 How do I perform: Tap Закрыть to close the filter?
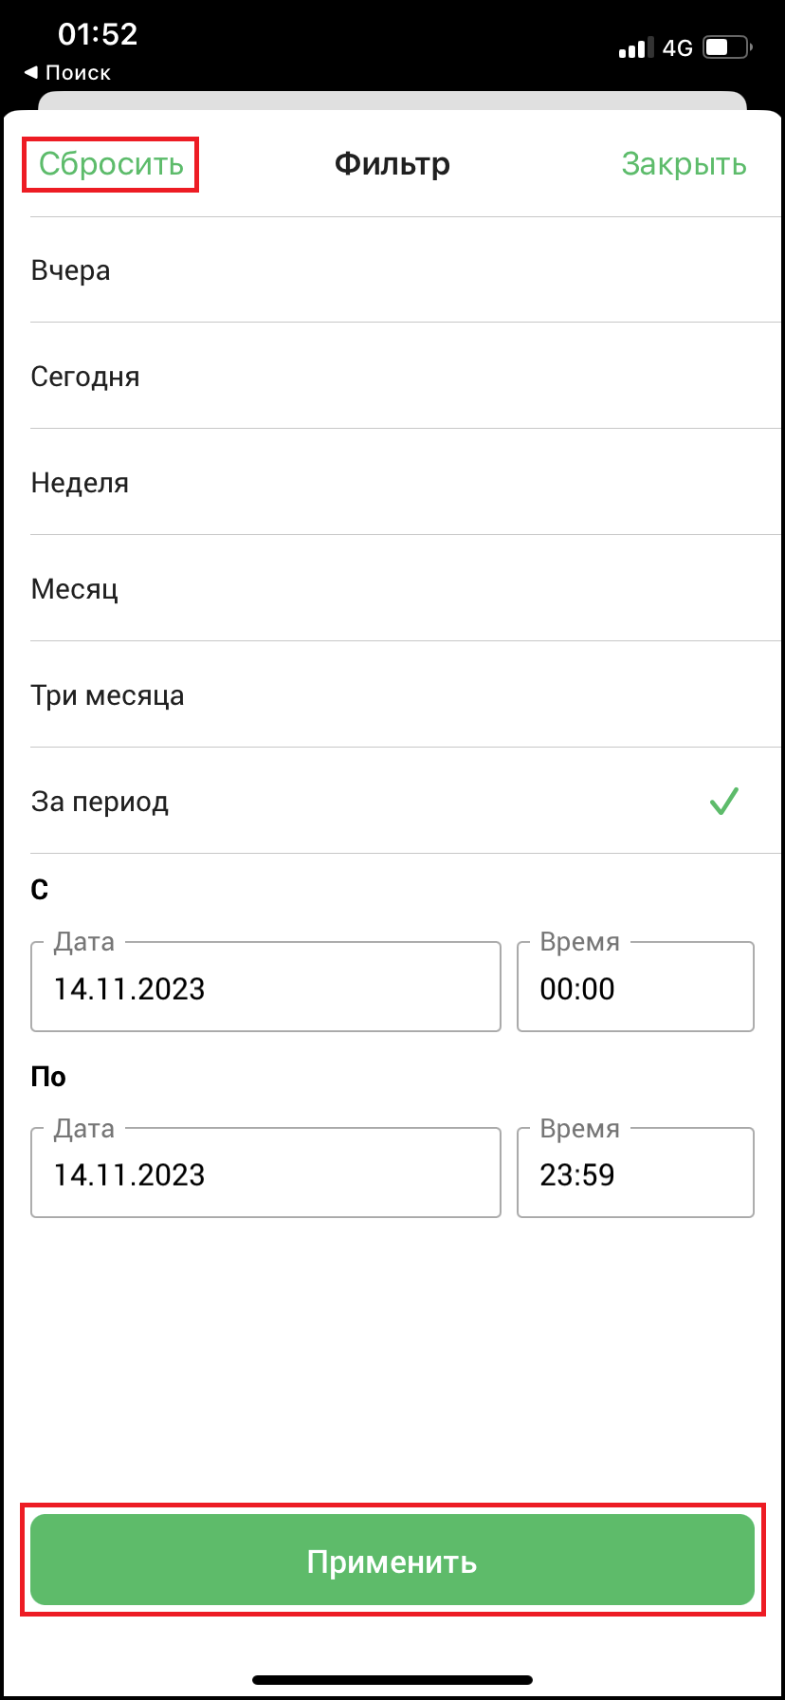(685, 164)
